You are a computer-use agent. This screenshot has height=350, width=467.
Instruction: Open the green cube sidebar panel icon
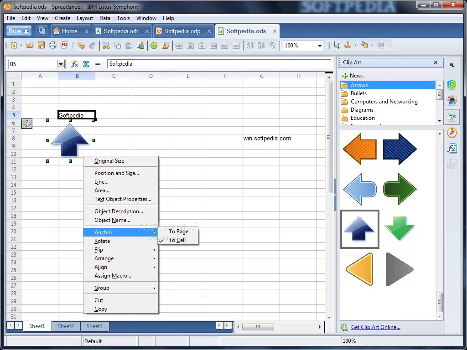click(x=452, y=85)
